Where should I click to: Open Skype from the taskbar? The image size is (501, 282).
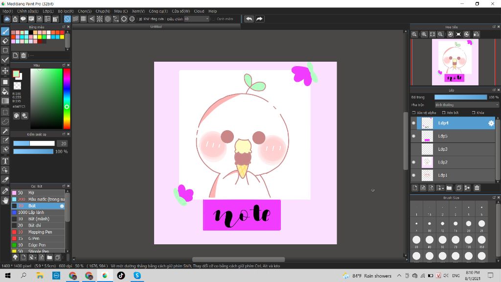coord(137,276)
